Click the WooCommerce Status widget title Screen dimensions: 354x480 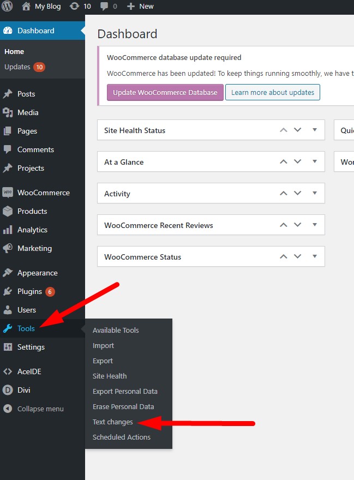pyautogui.click(x=142, y=257)
